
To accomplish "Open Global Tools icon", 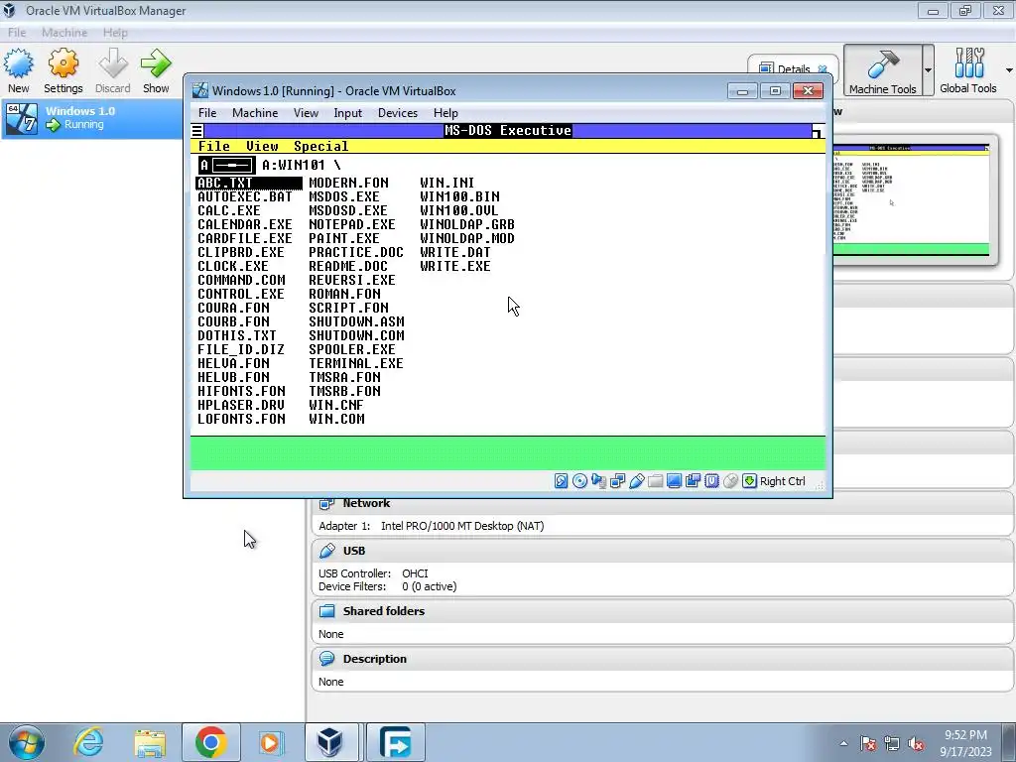I will pos(968,63).
